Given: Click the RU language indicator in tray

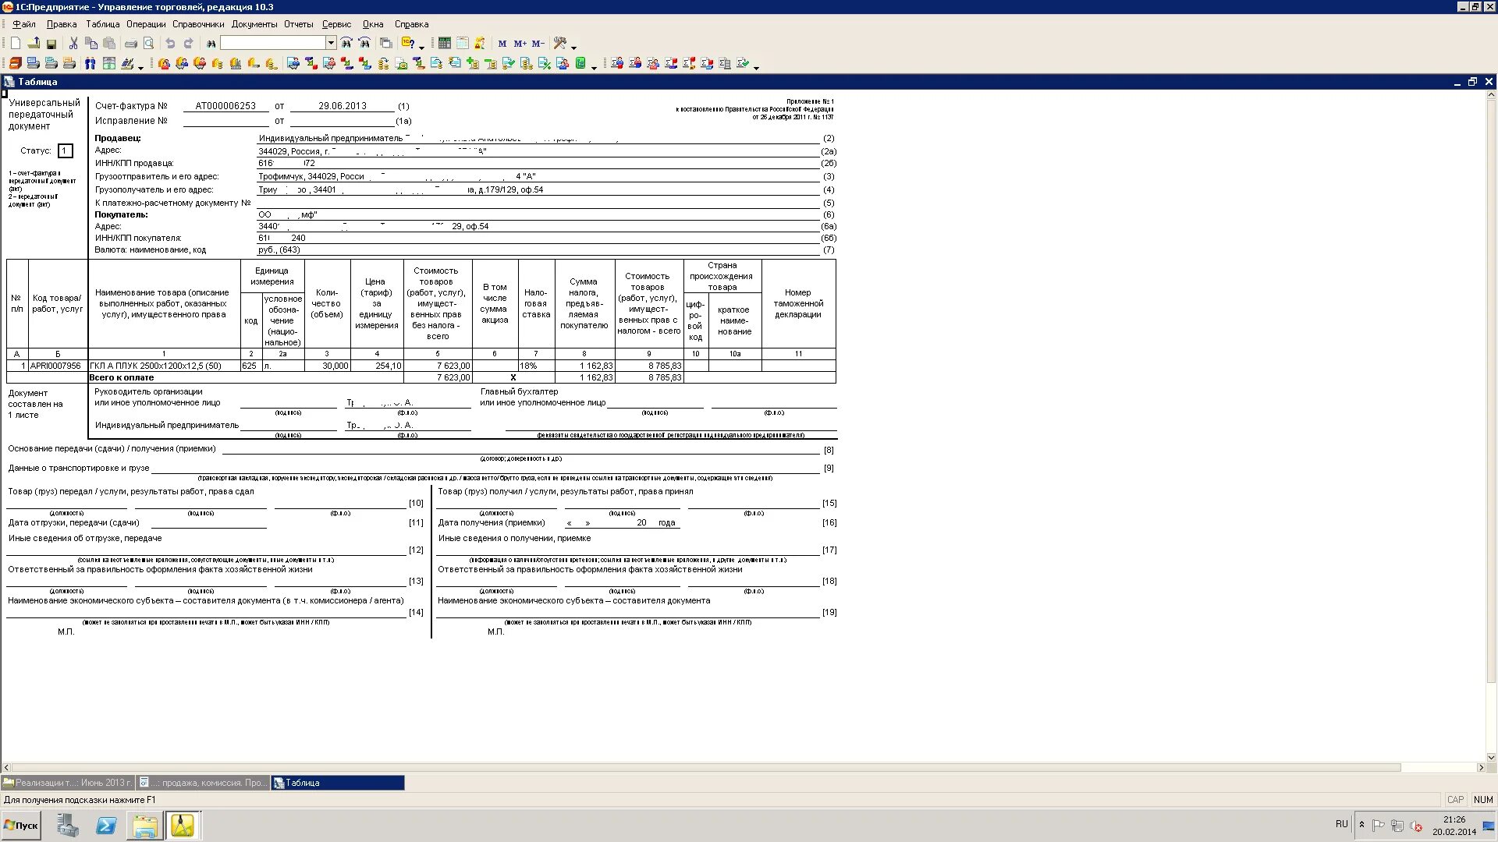Looking at the screenshot, I should point(1341,824).
